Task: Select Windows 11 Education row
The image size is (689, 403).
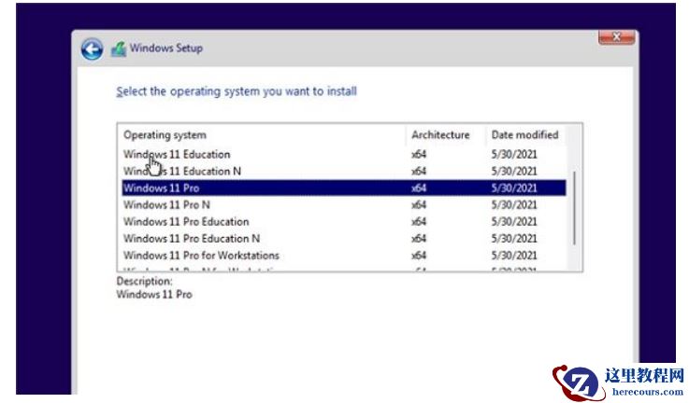Action: pyautogui.click(x=344, y=154)
